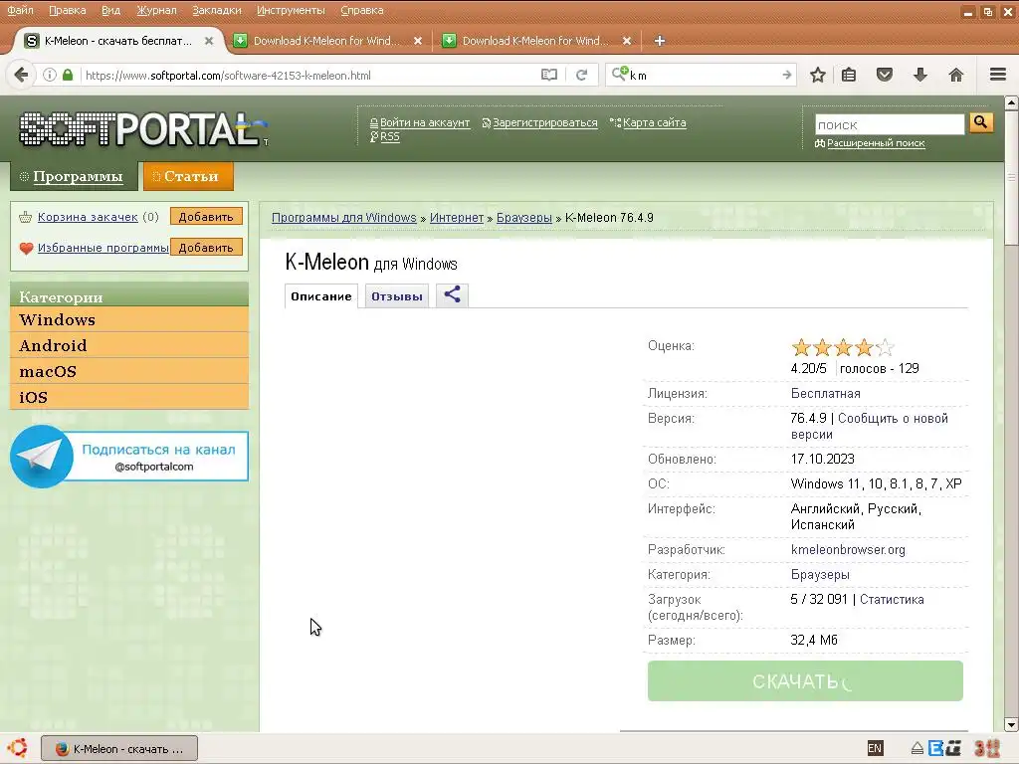Select the Описание tab
The image size is (1019, 764).
(x=321, y=296)
